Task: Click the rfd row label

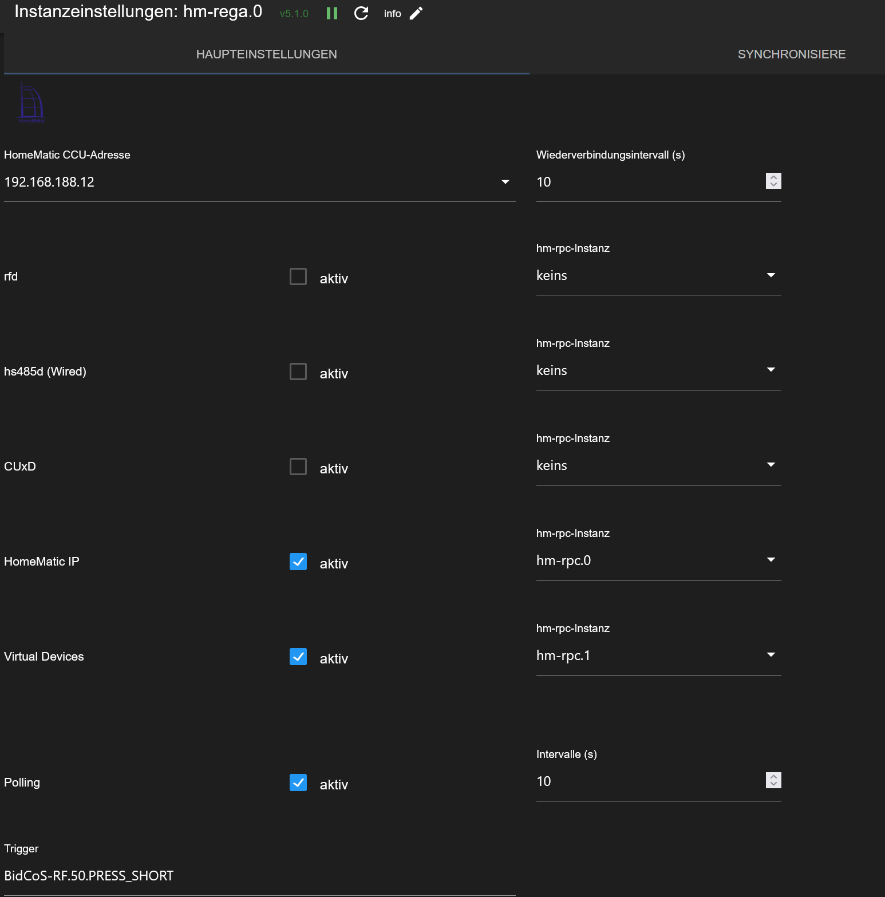Action: (x=11, y=276)
